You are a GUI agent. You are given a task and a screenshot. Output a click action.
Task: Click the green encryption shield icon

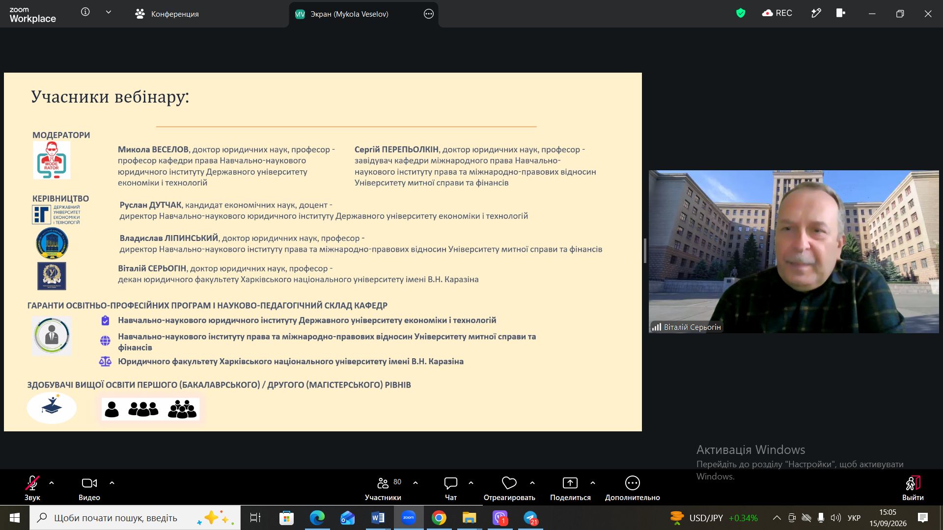point(741,13)
